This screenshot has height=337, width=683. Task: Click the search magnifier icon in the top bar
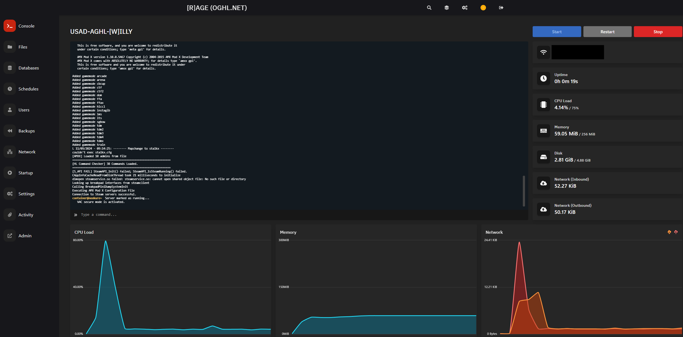tap(429, 8)
